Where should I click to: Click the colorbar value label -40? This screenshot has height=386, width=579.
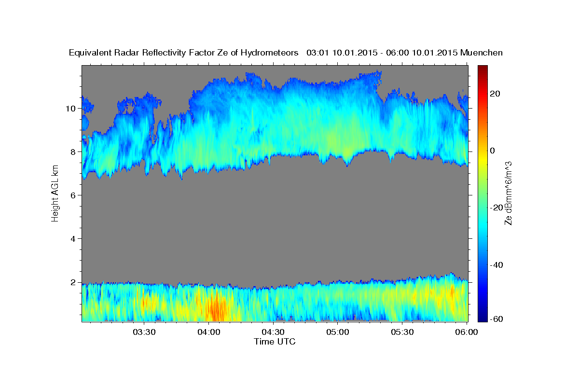click(x=497, y=265)
